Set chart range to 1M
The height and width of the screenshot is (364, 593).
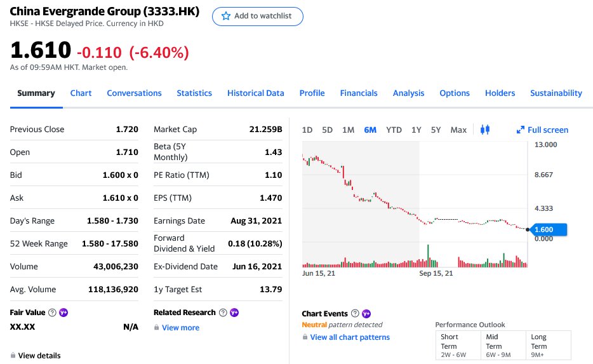pyautogui.click(x=349, y=130)
